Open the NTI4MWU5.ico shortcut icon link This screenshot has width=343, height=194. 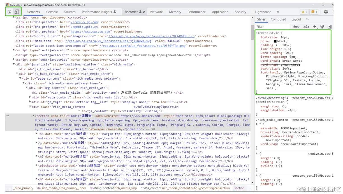pyautogui.click(x=152, y=36)
